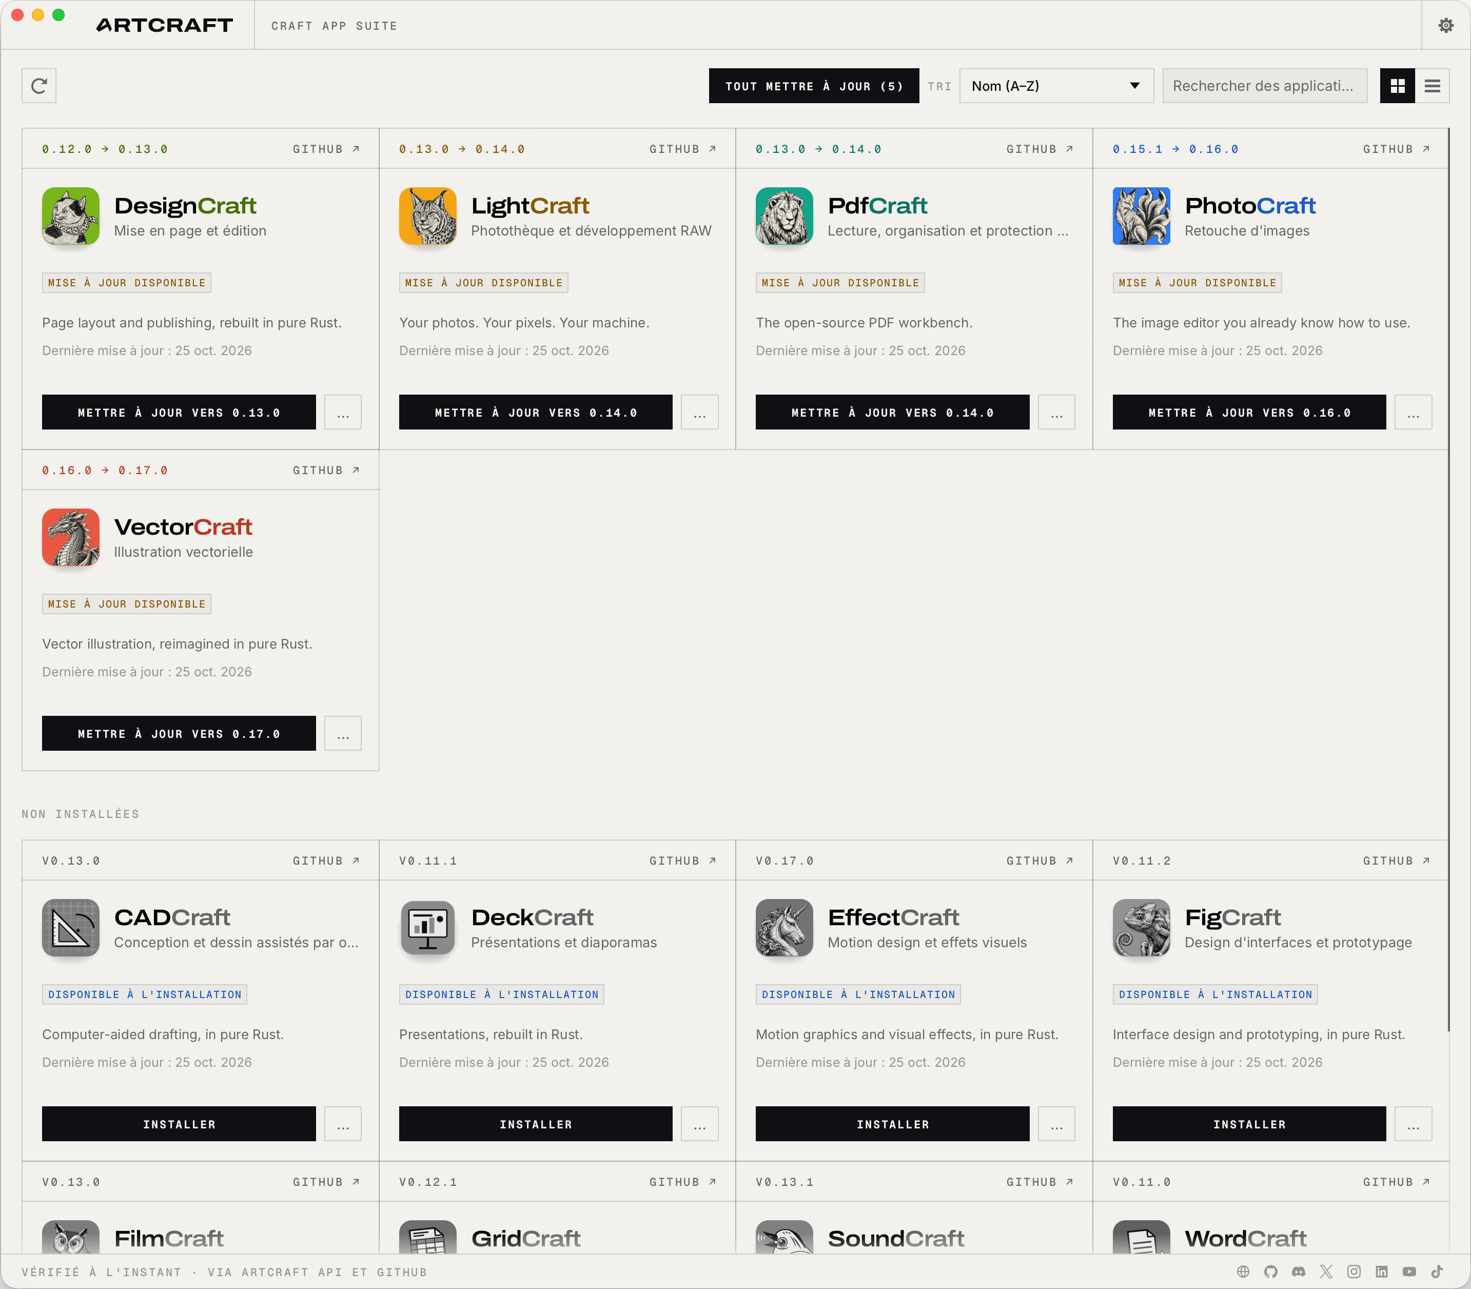The width and height of the screenshot is (1471, 1289).
Task: Open FigCraft more options (…) menu
Action: 1414,1124
